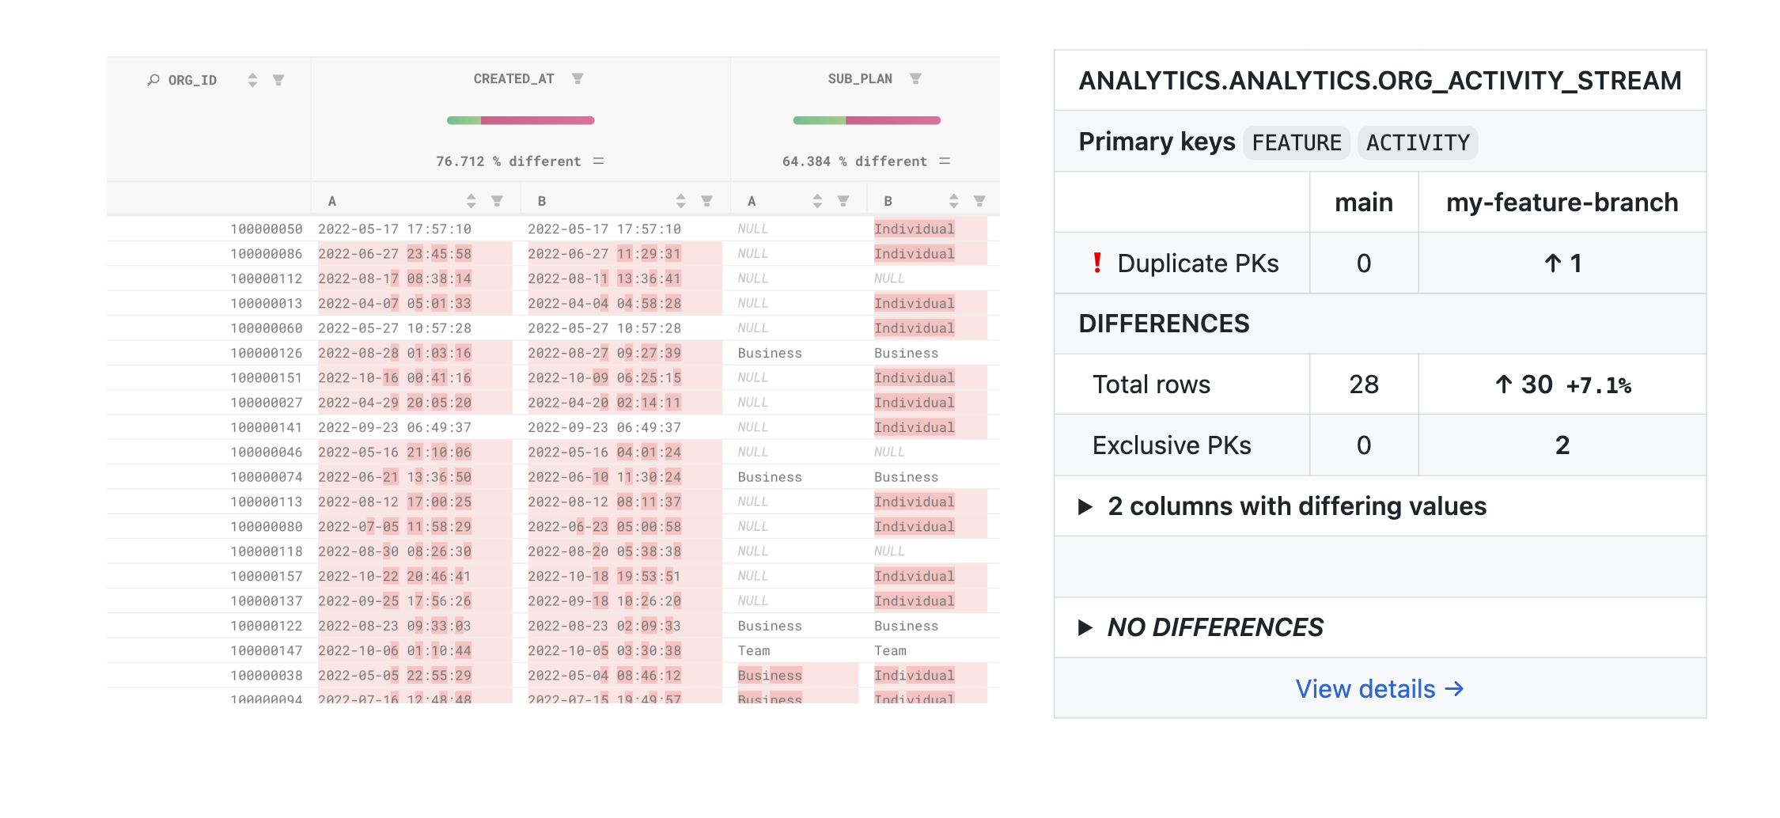
Task: Click the Team value in SUB_PLAN column A
Action: pyautogui.click(x=753, y=650)
